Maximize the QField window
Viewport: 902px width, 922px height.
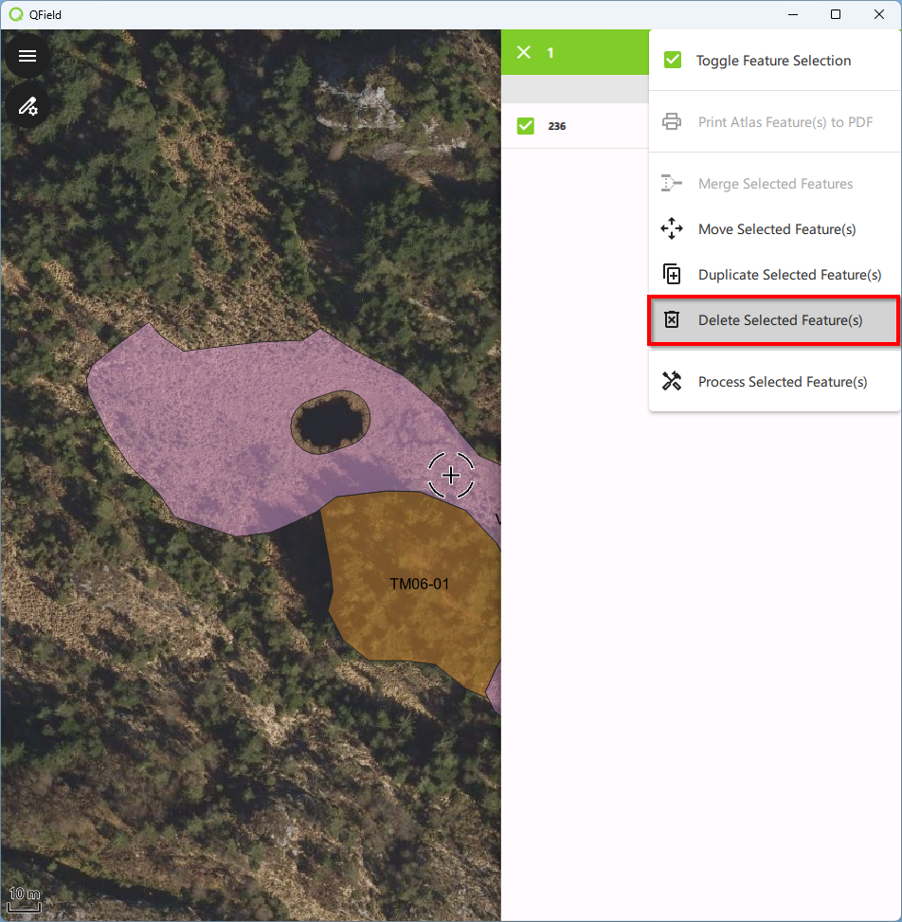point(835,14)
